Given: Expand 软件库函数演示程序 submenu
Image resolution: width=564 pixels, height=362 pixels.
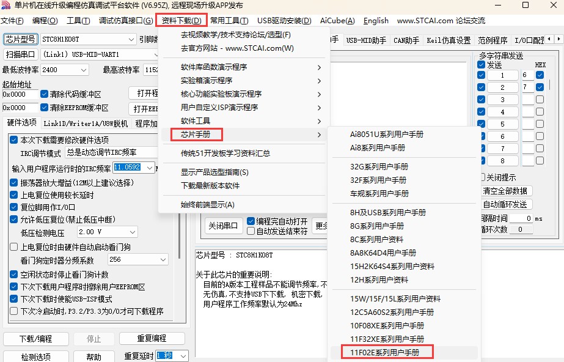Looking at the screenshot, I should pyautogui.click(x=243, y=67).
